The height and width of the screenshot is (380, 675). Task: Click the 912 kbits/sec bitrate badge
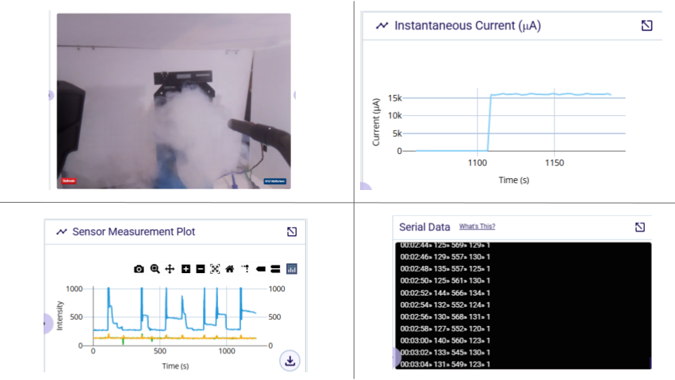[x=274, y=182]
